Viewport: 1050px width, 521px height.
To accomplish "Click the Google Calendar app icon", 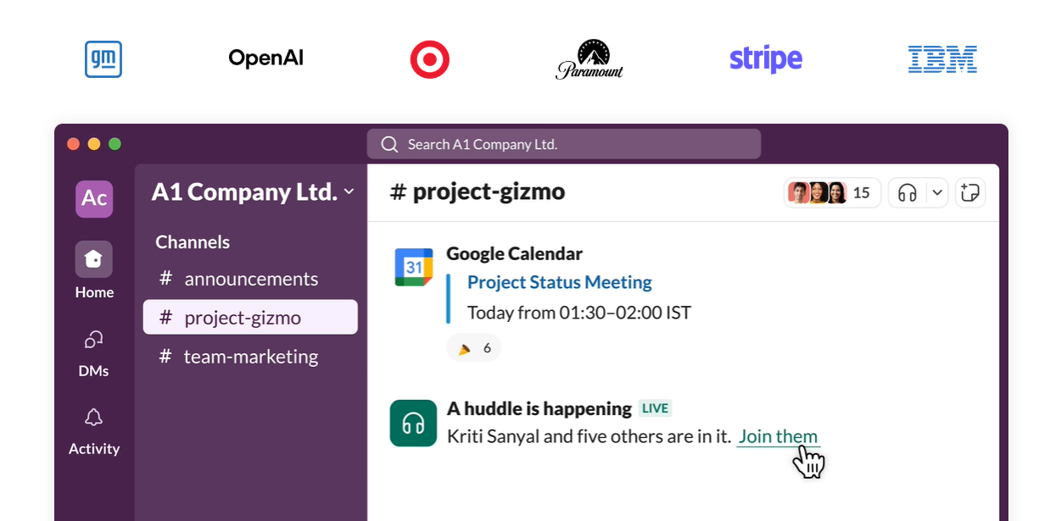I will click(x=414, y=267).
